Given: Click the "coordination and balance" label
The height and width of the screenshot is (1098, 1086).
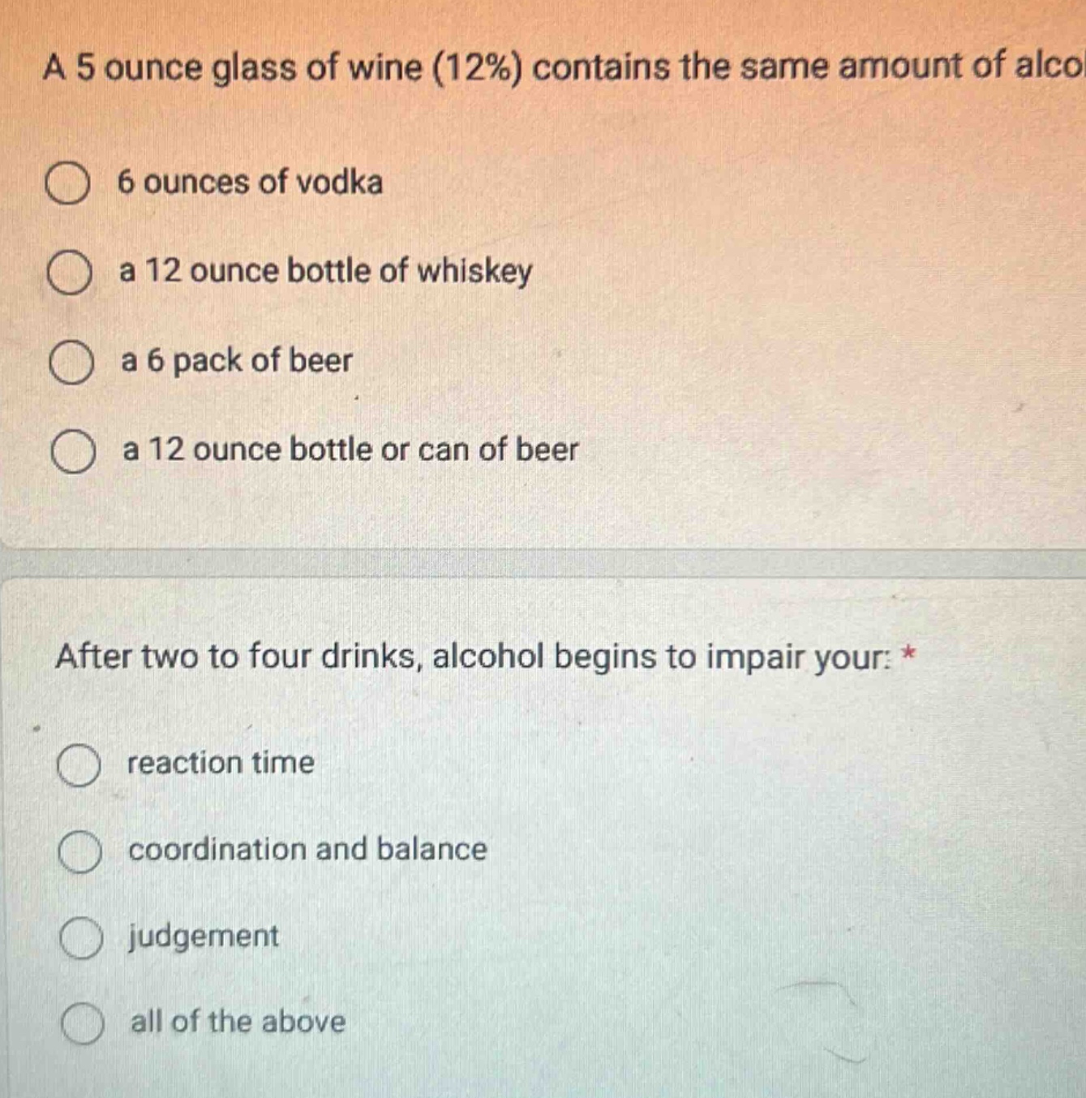Looking at the screenshot, I should tap(307, 850).
